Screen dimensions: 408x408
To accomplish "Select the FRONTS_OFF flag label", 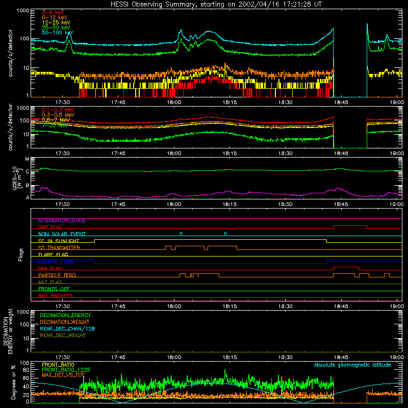I will (x=54, y=289).
